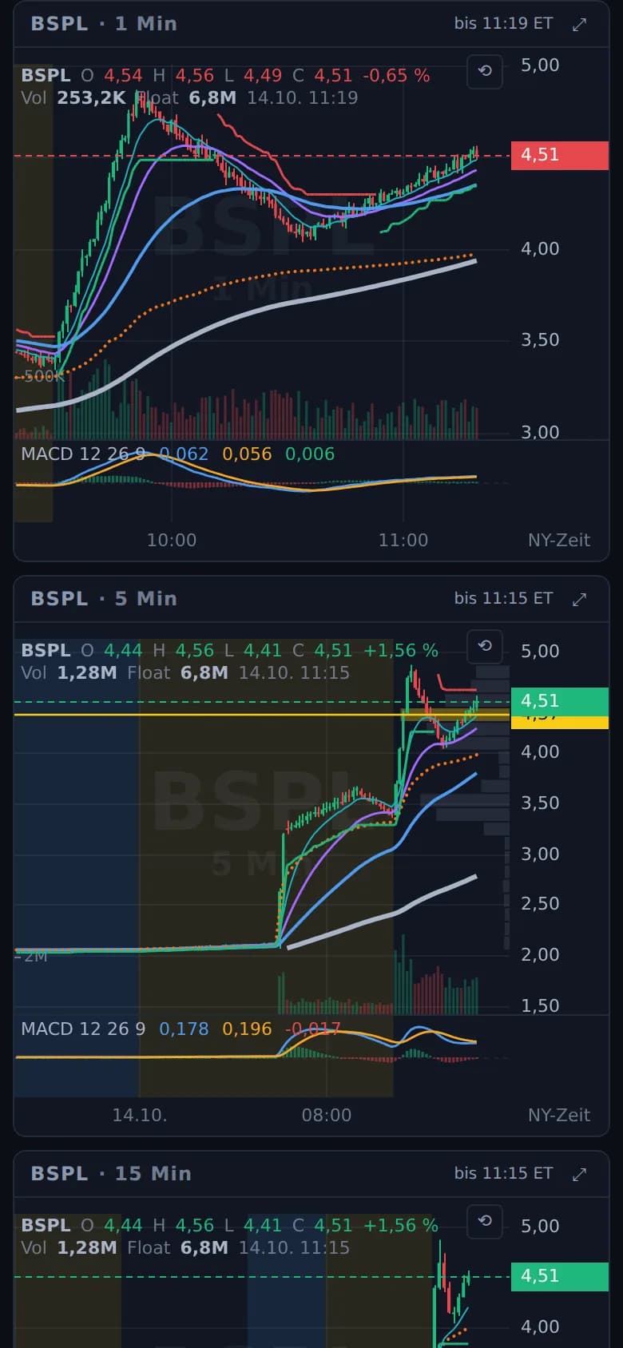Click 14.10. 11:19 date stamp on 1 Min chart
The image size is (623, 1348).
[x=303, y=98]
